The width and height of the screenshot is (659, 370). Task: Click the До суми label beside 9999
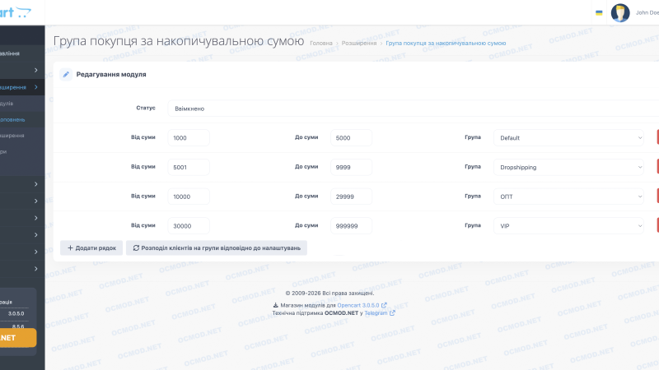306,167
